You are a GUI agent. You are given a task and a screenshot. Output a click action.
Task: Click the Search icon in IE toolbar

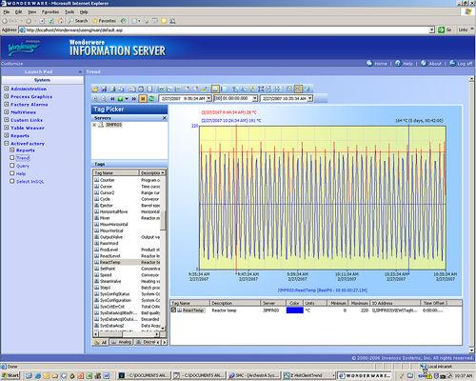pos(70,21)
